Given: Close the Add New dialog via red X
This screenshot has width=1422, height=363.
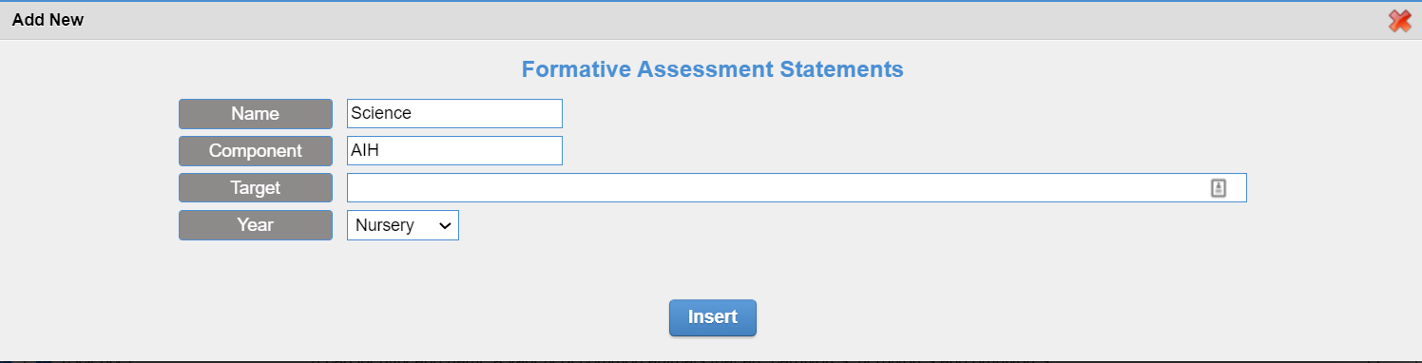Looking at the screenshot, I should click(1399, 20).
